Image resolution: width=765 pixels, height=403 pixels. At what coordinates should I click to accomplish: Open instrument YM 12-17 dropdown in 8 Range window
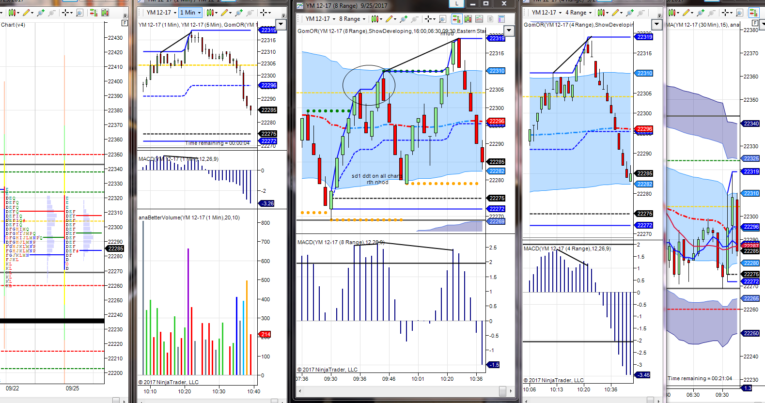[321, 19]
